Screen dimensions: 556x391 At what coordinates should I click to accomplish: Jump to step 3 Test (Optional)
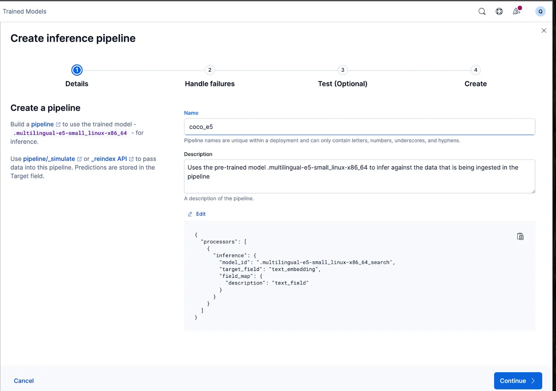[342, 70]
